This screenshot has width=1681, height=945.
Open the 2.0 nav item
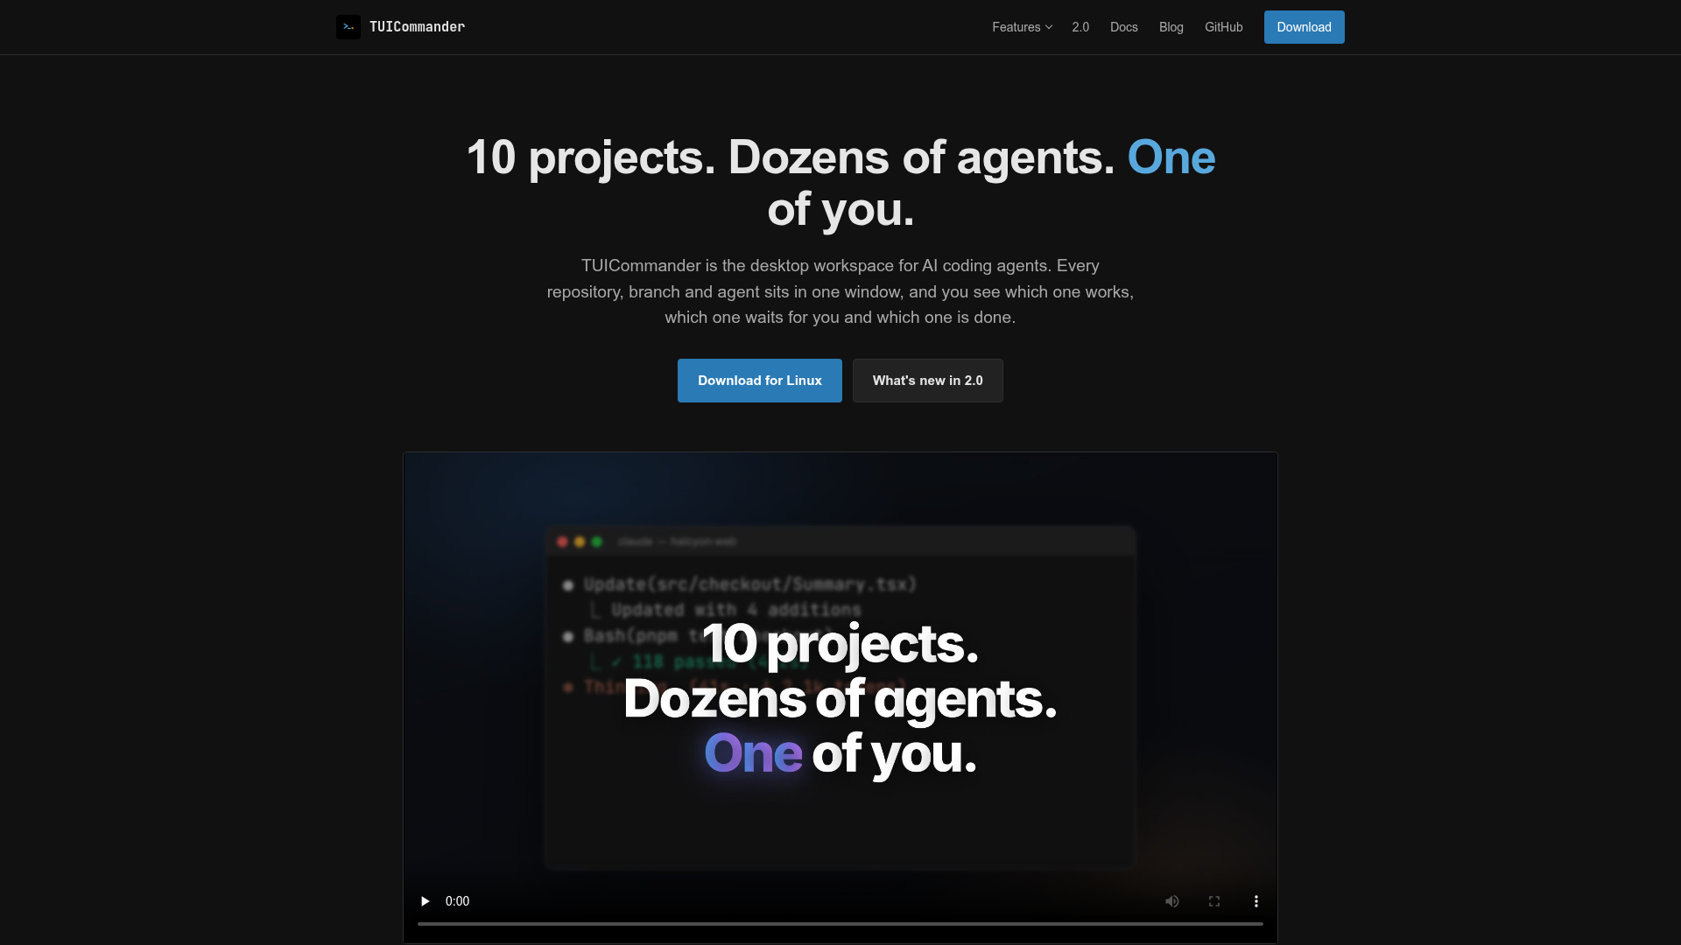click(1080, 27)
